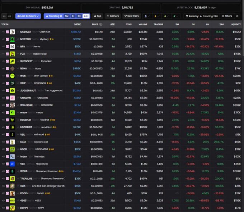Toggle the lightning boosted filter
Image resolution: width=244 pixels, height=212 pixels.
pyautogui.click(x=156, y=16)
